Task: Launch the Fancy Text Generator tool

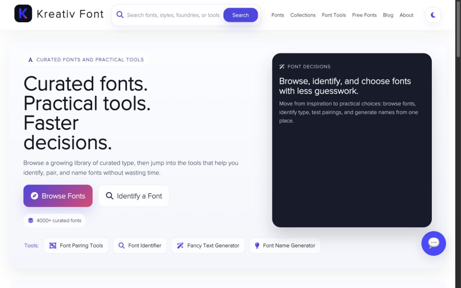Action: [x=208, y=245]
